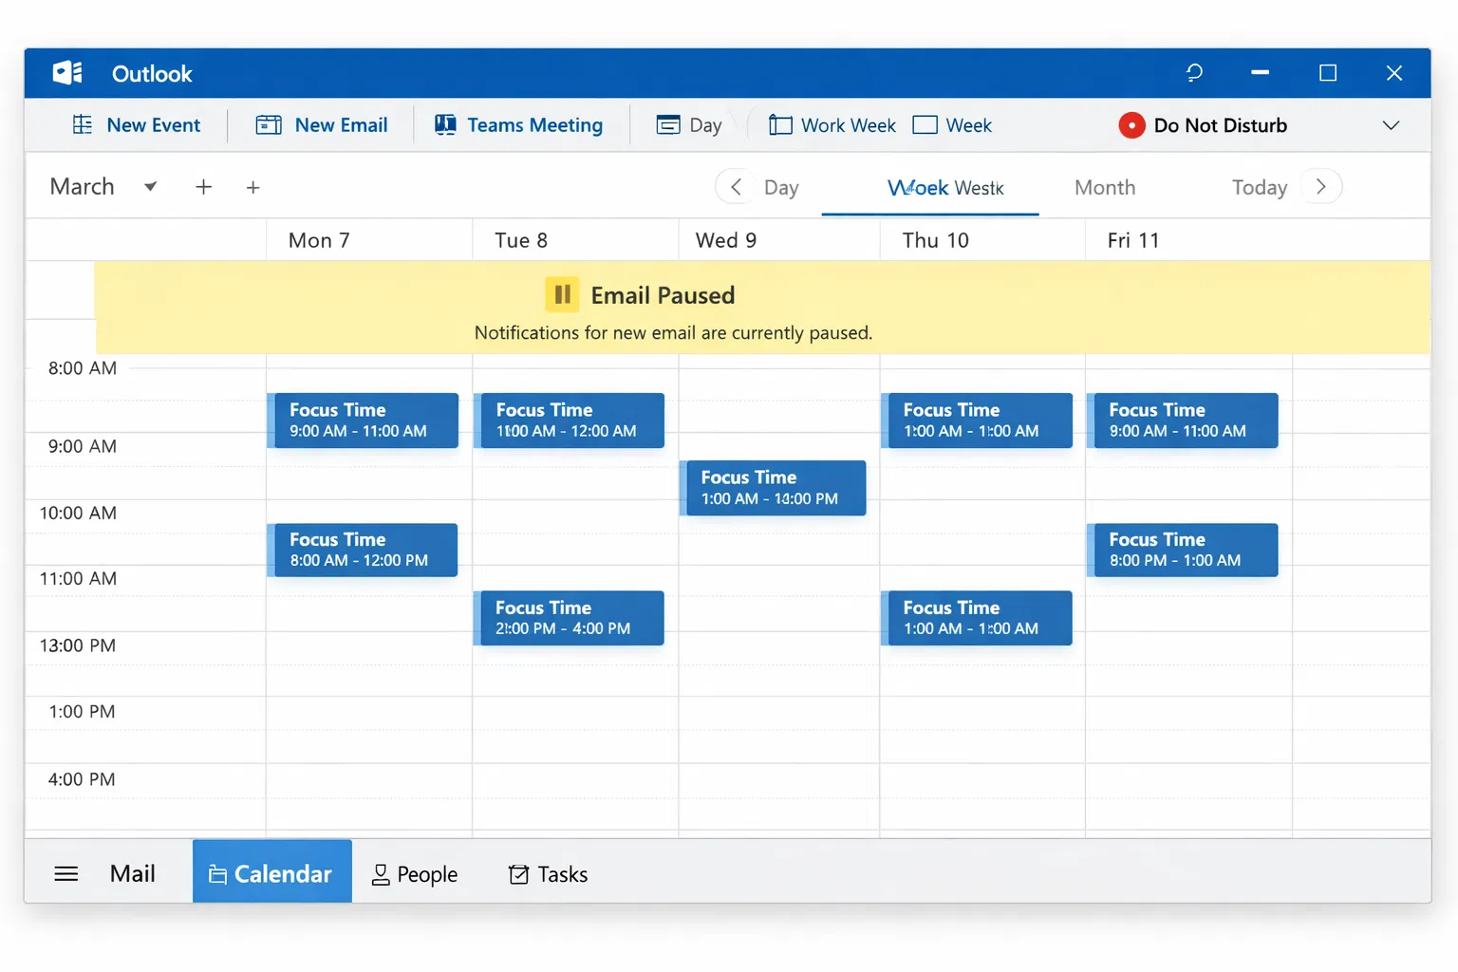Viewport: 1458px width, 972px height.
Task: Click the first plus icon next to March
Action: click(x=203, y=187)
